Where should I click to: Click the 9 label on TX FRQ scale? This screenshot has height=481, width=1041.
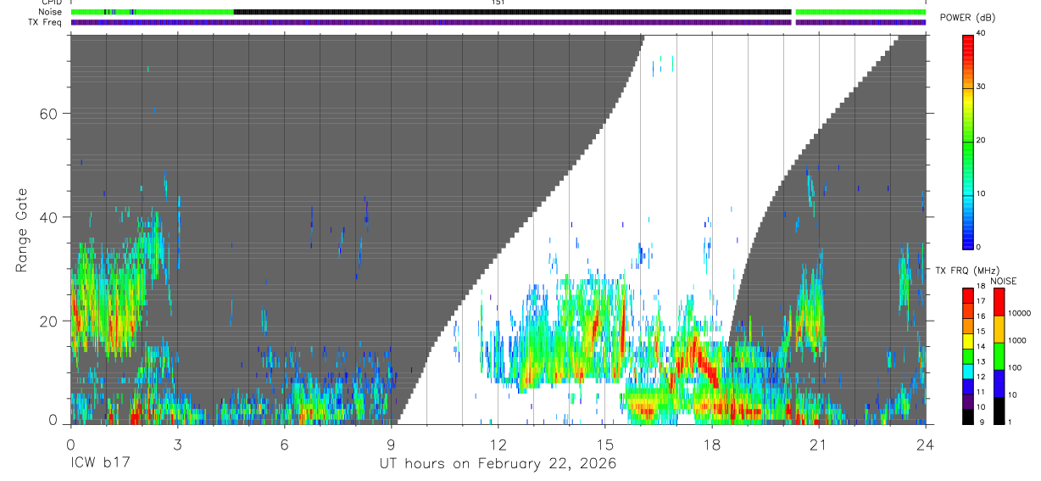point(982,422)
